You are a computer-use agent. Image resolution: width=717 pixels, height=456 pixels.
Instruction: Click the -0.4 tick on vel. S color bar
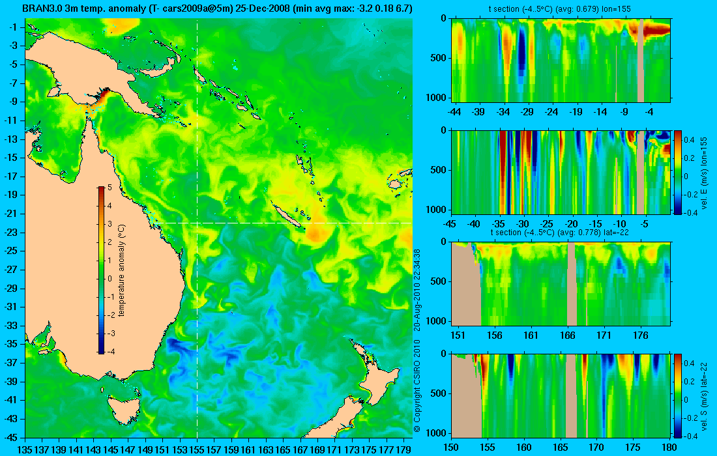click(x=690, y=436)
